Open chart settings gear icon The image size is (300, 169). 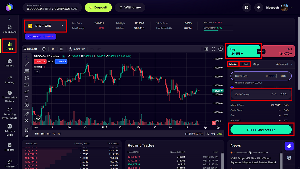[206, 49]
